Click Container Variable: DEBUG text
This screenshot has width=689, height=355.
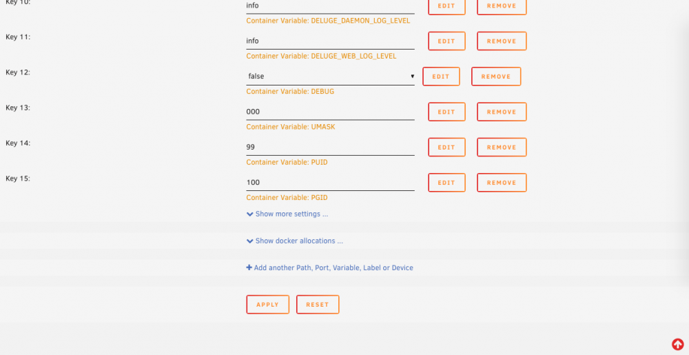290,92
